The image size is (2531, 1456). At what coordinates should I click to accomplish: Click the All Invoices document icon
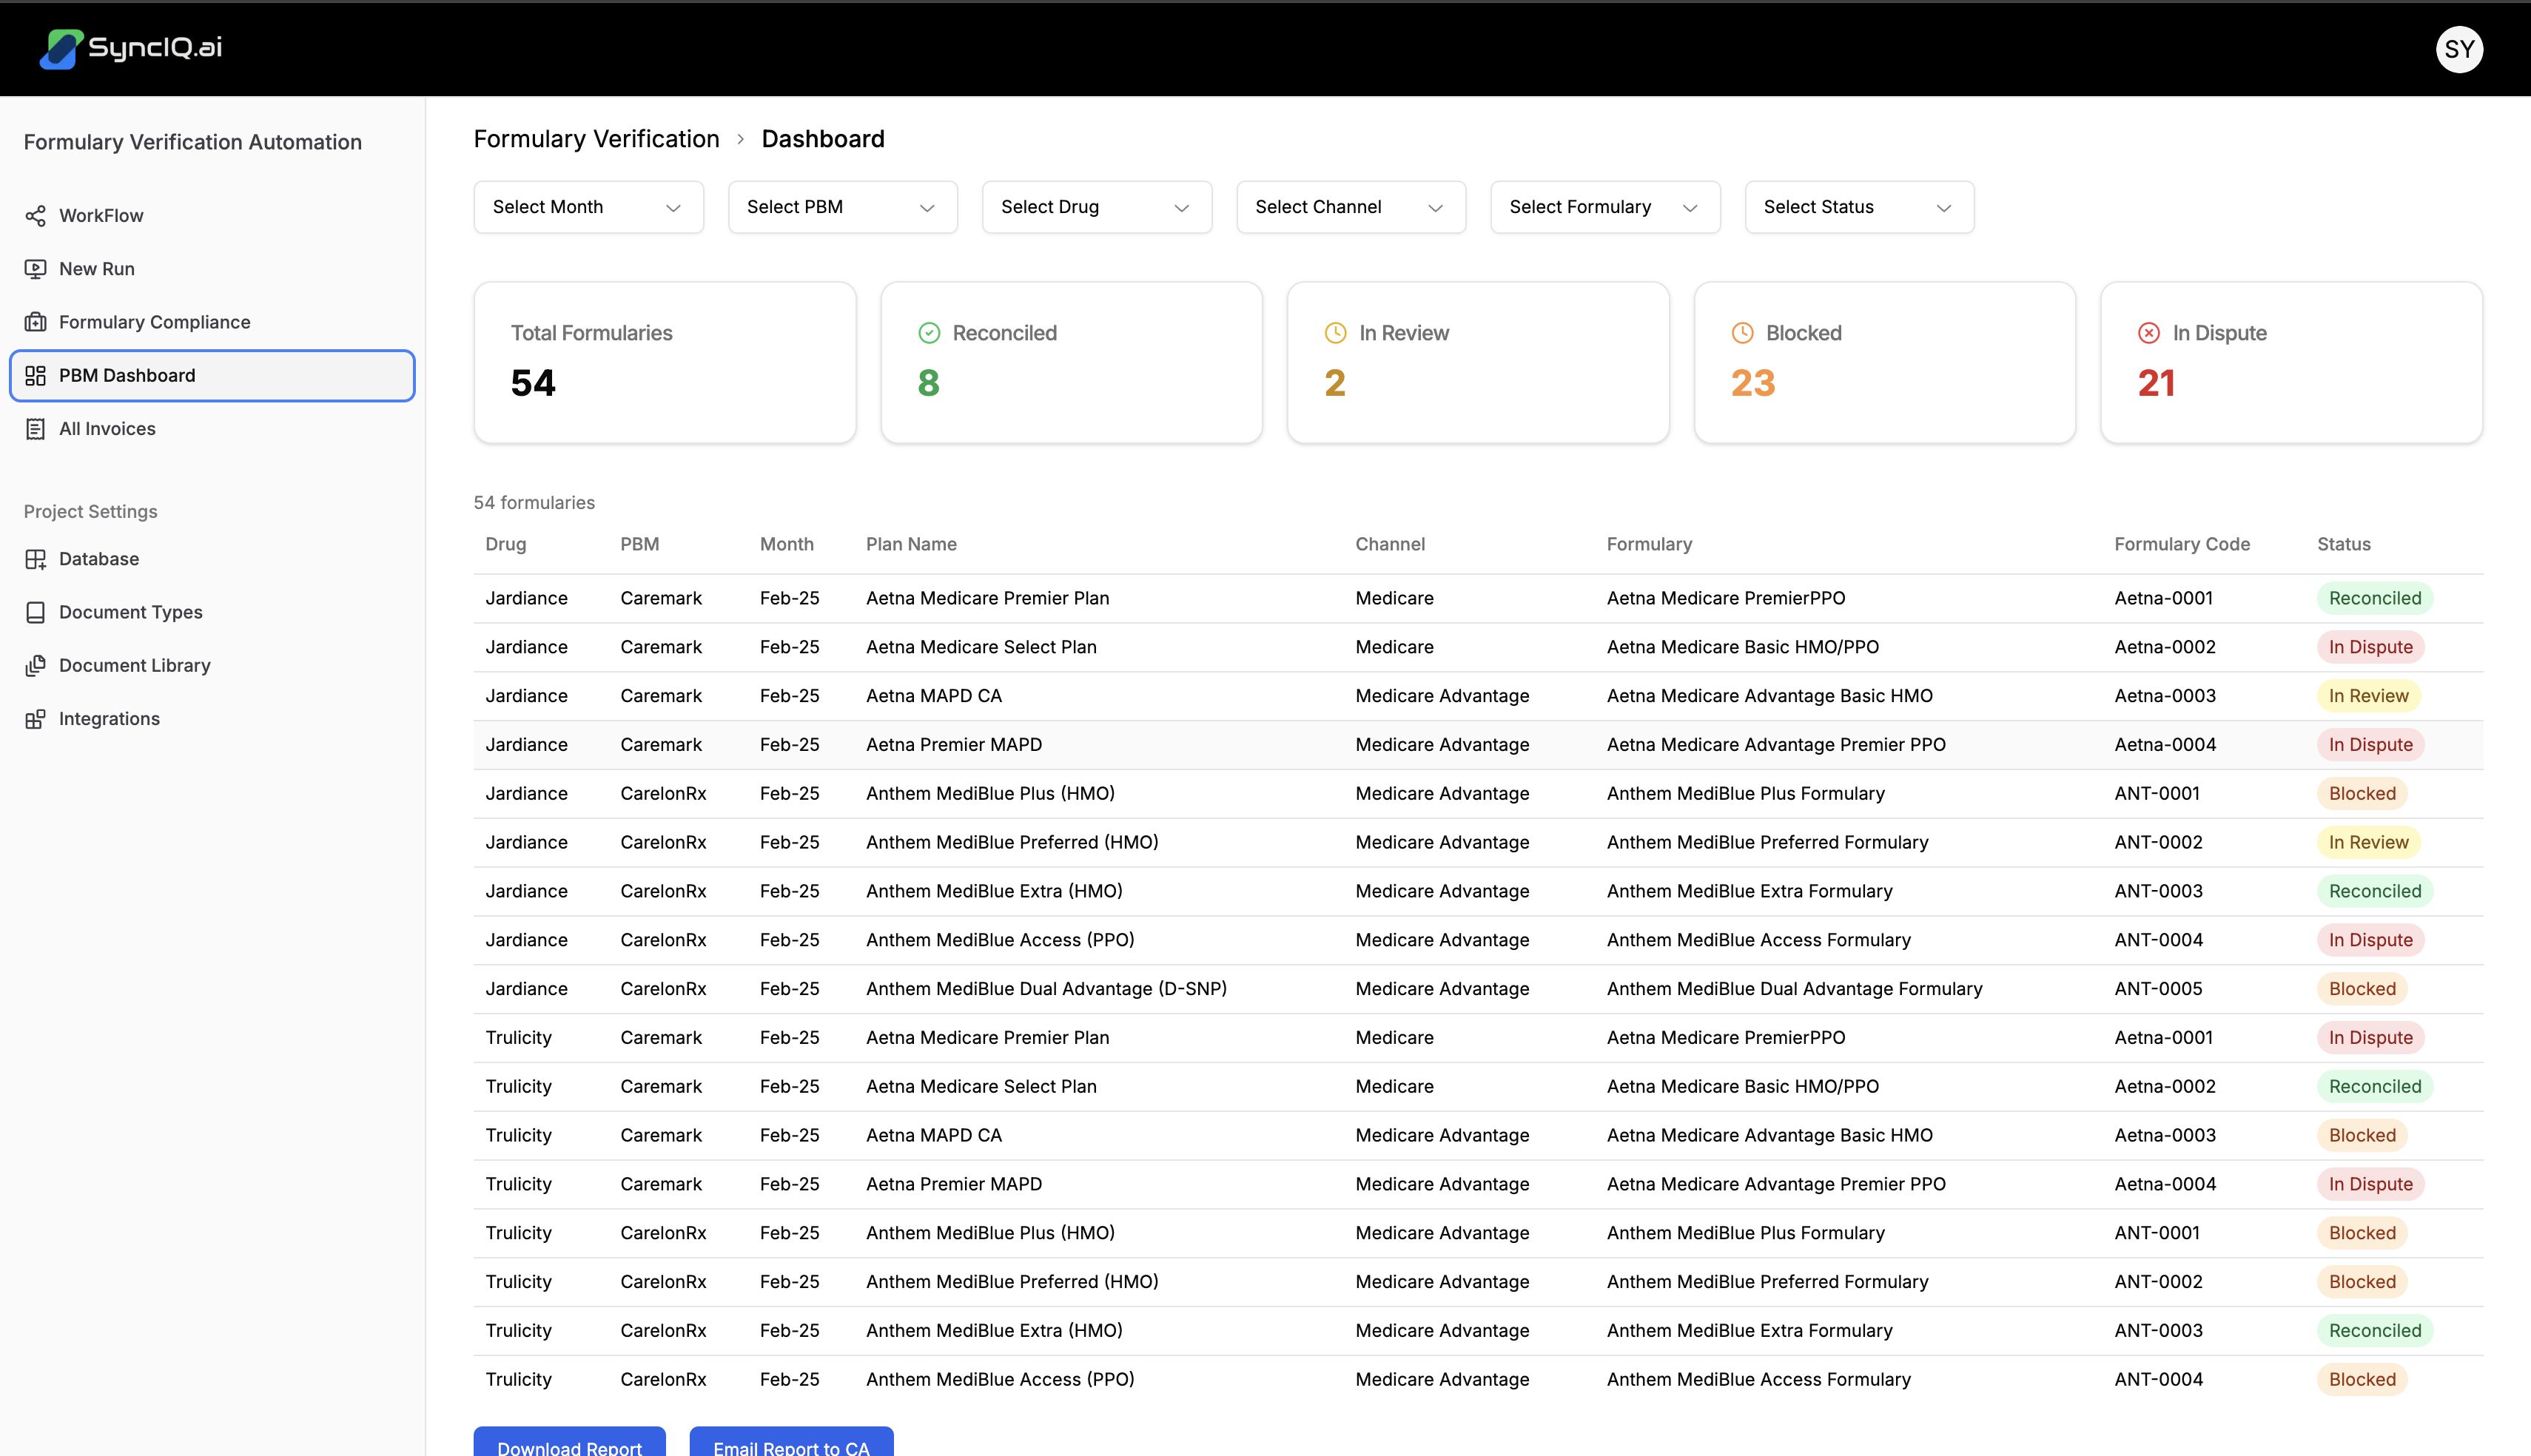click(x=35, y=429)
